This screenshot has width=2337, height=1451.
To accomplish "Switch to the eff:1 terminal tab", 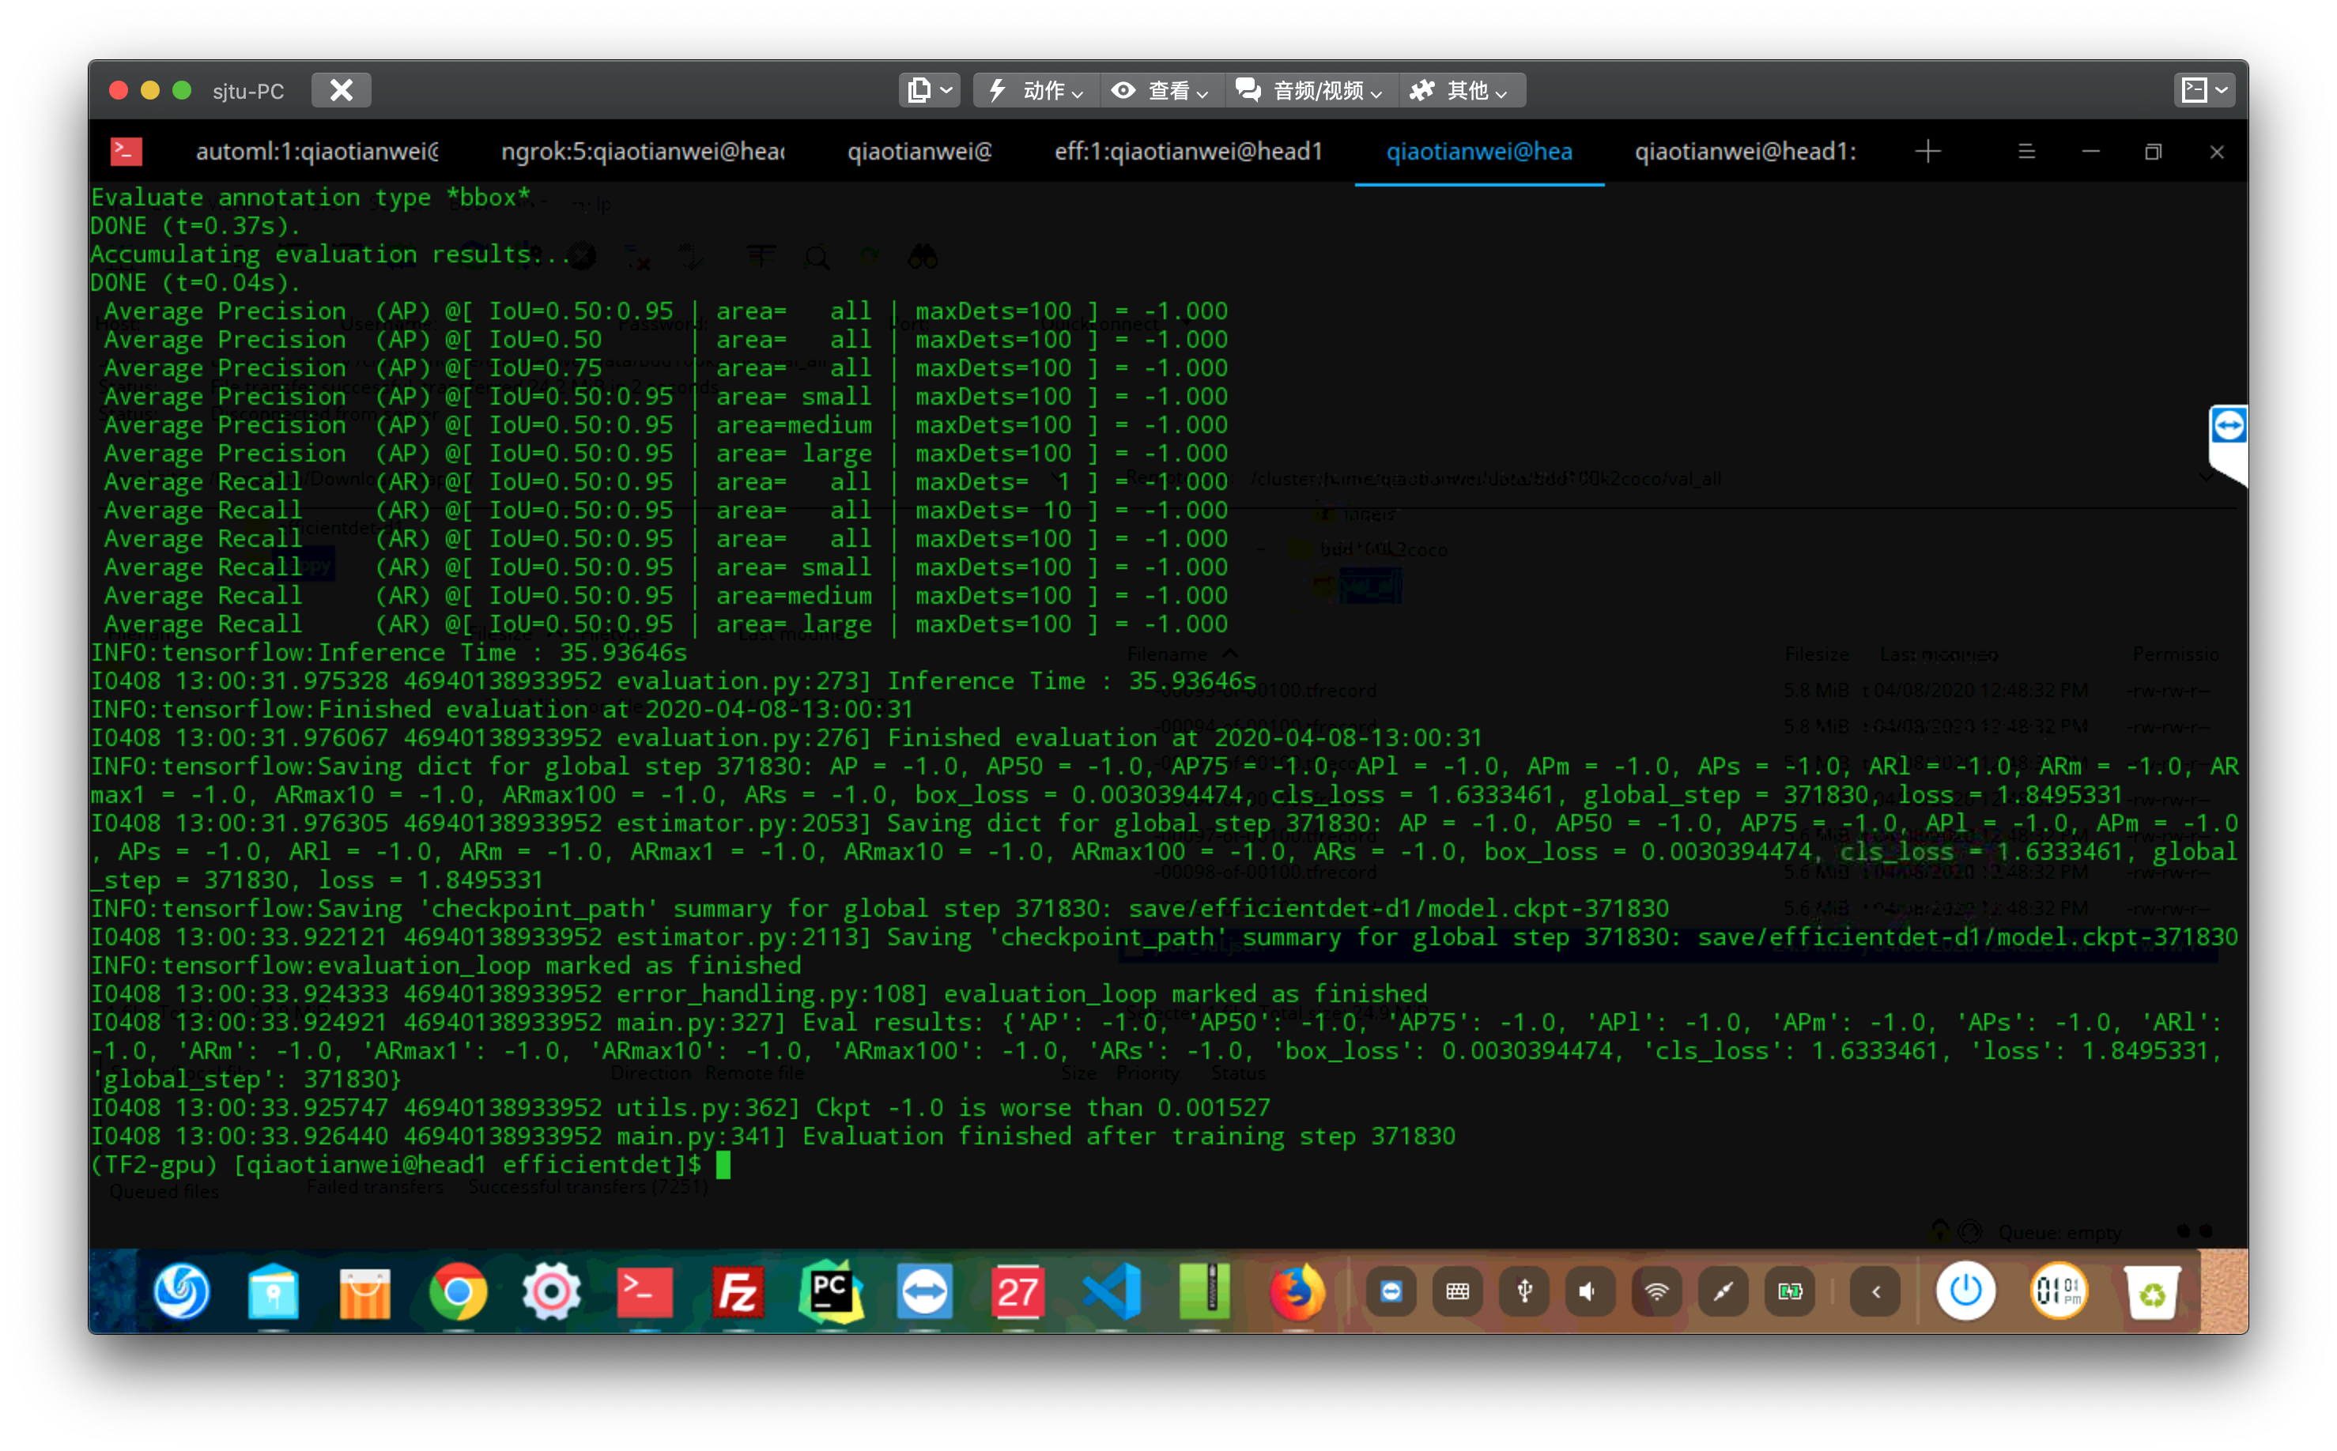I will (1188, 151).
